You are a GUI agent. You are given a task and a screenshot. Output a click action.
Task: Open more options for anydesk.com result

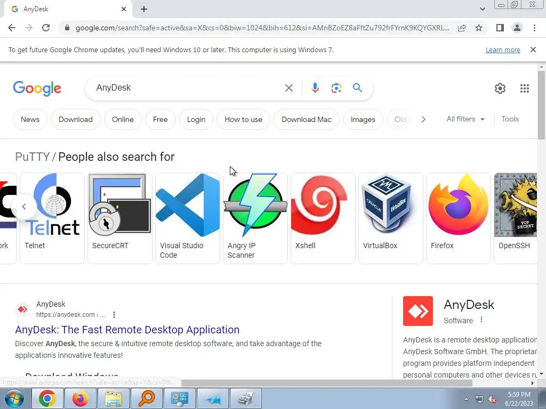pos(114,315)
